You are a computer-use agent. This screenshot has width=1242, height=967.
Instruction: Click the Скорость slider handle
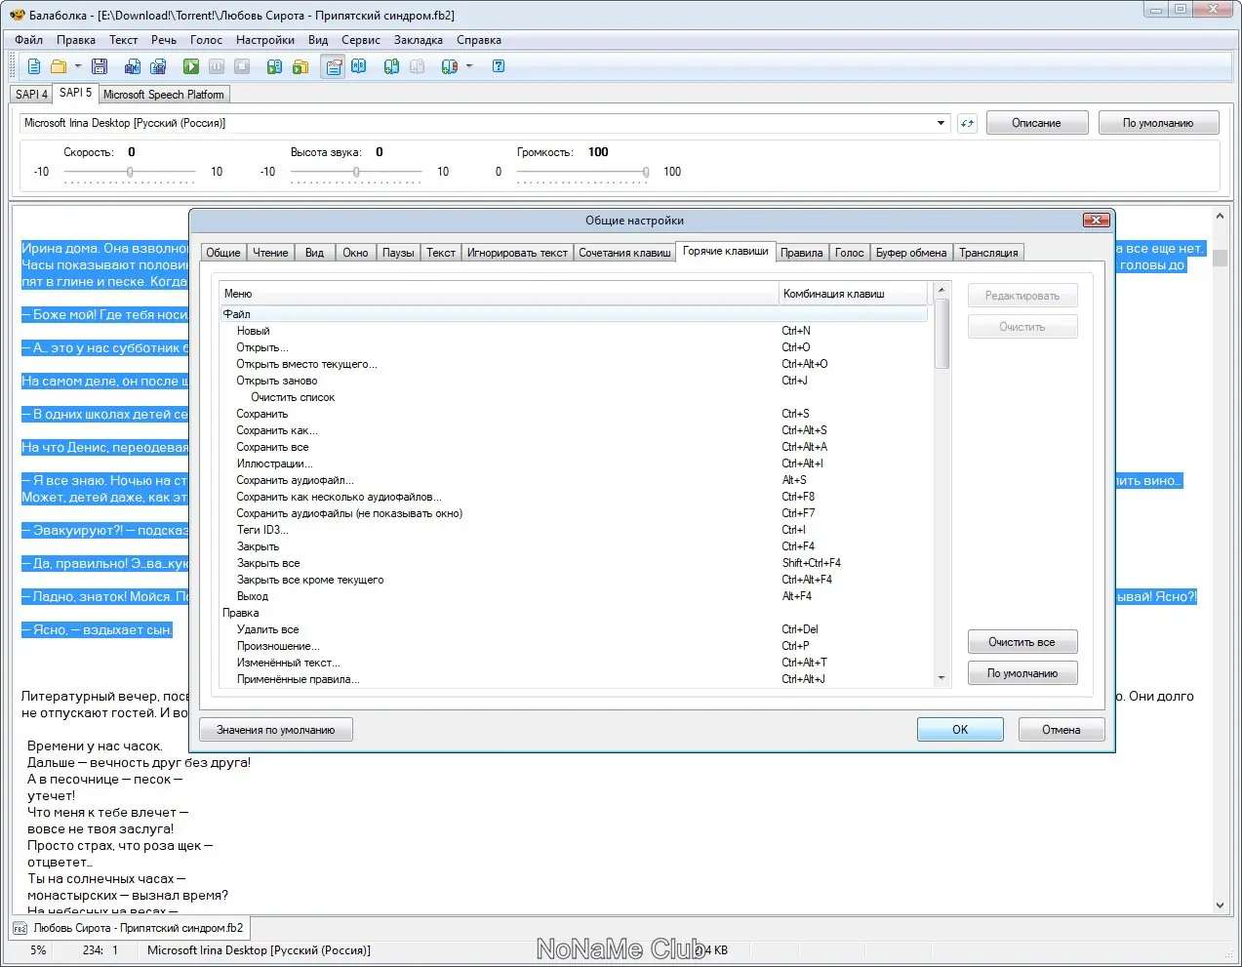pos(130,172)
